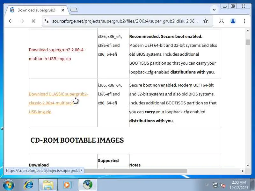The width and height of the screenshot is (255, 191).
Task: Open Windows Explorer from taskbar
Action: (x=48, y=185)
